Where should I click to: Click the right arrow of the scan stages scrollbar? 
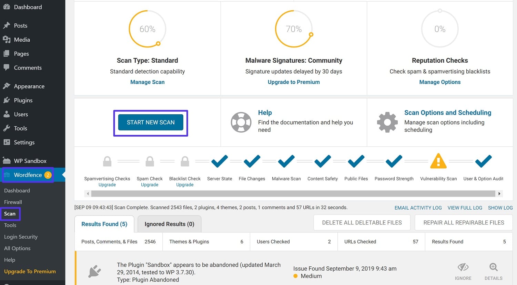(499, 193)
